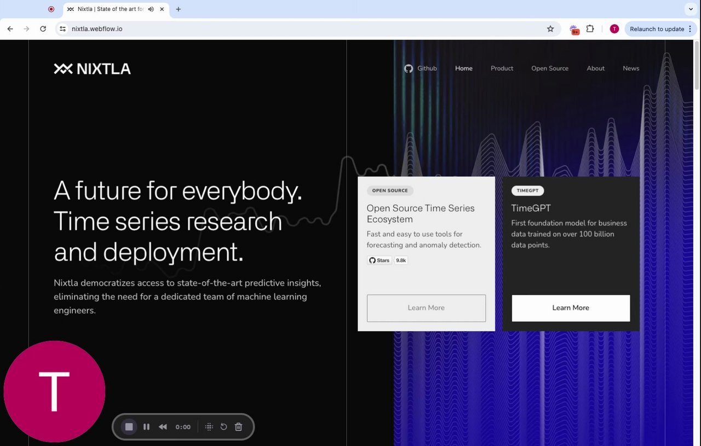Viewport: 701px width, 446px height.
Task: Open the Open Source navigation item
Action: [x=550, y=68]
